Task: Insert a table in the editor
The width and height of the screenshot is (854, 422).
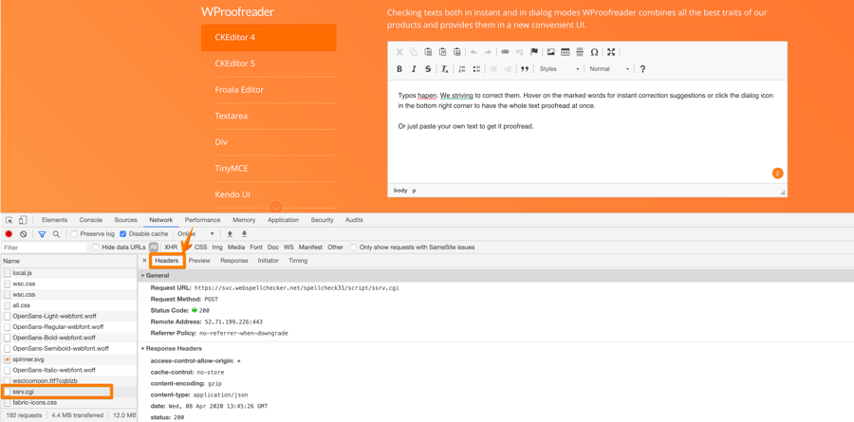Action: [x=566, y=52]
